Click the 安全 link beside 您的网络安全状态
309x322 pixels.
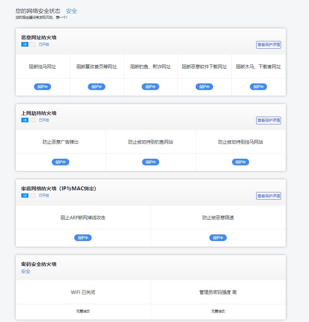click(72, 11)
